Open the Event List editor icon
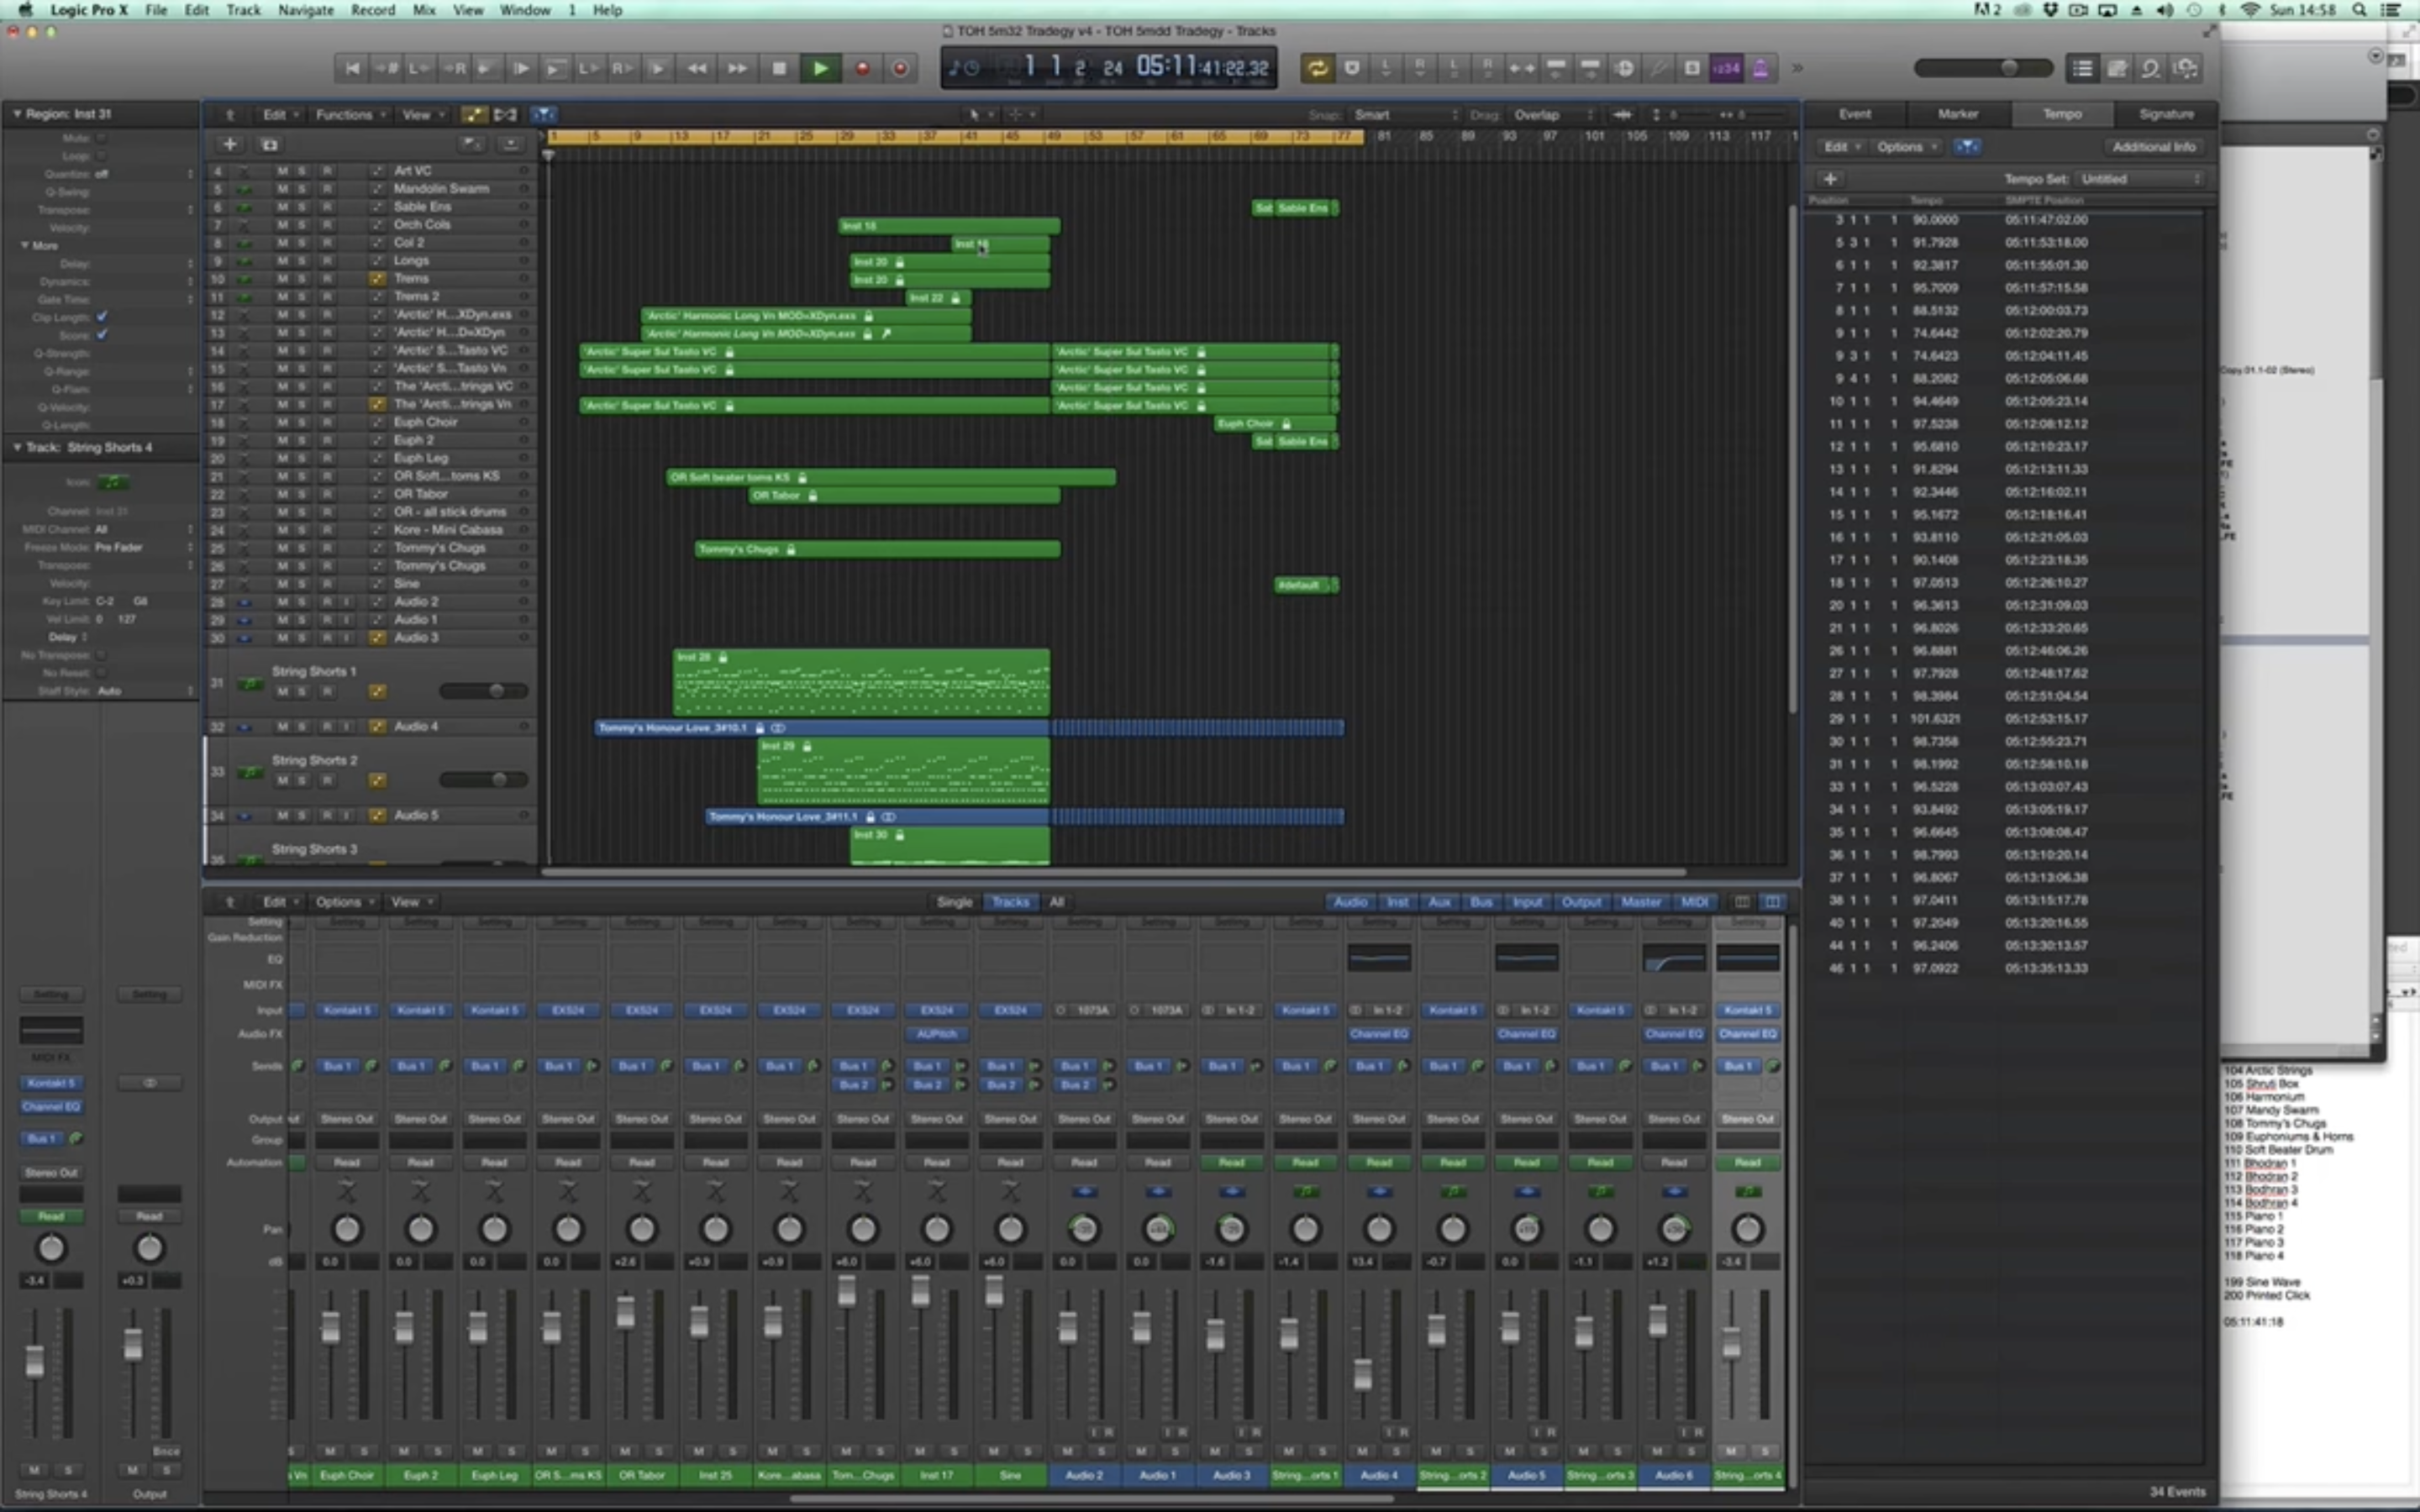 click(2083, 68)
